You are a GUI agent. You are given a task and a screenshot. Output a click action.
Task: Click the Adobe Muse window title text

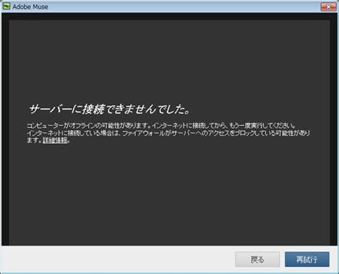point(30,7)
